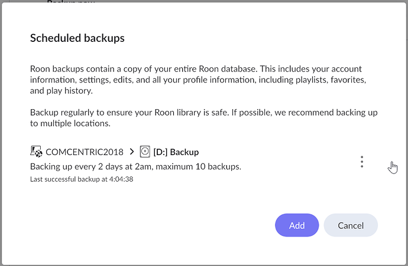Click the 'Backup regularly to ensure' recommendation text
The image size is (408, 266).
204,118
